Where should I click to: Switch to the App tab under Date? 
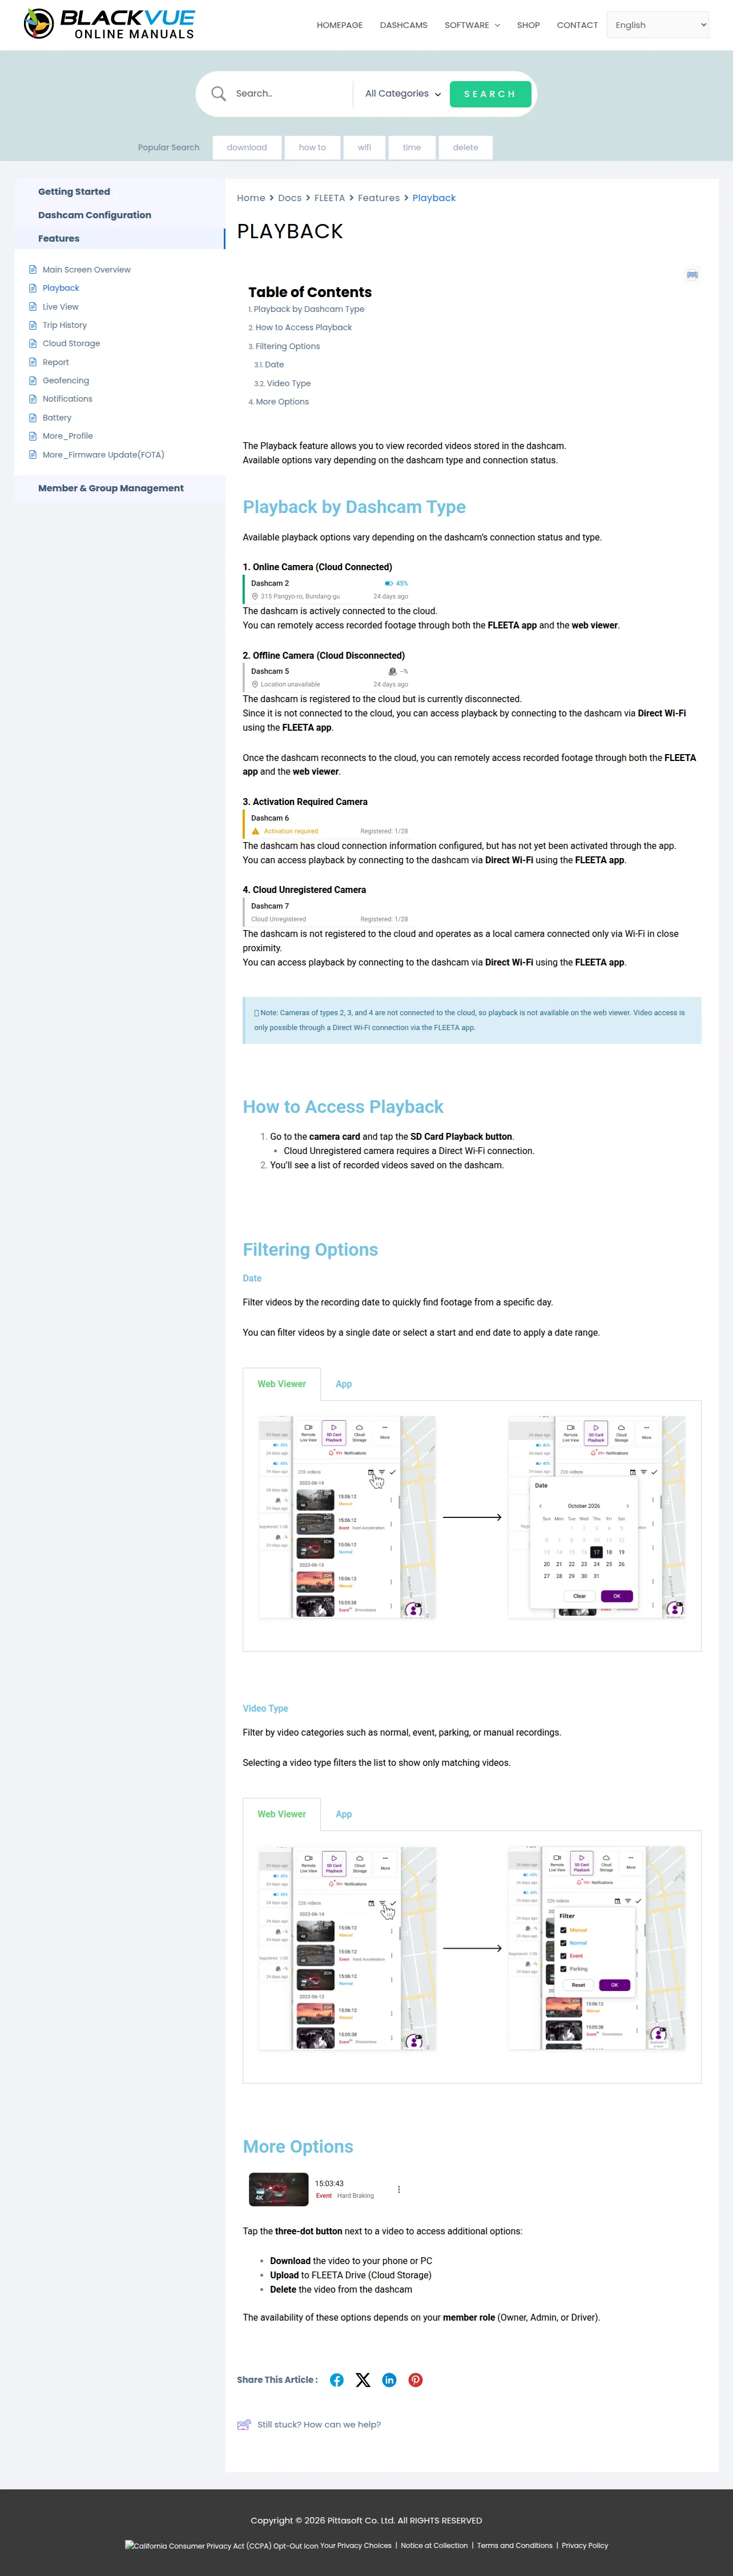344,1384
